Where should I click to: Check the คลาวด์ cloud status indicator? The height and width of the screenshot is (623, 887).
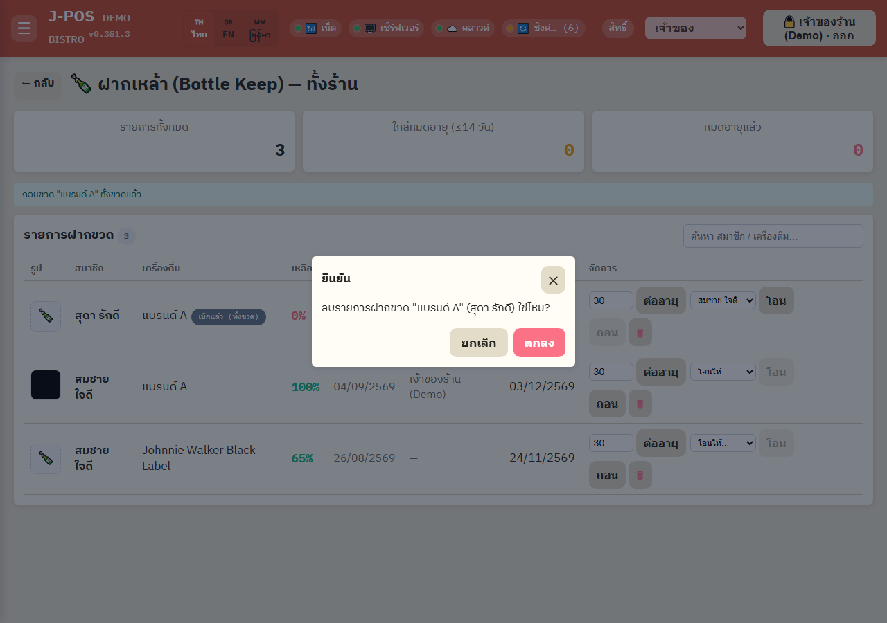tap(462, 28)
